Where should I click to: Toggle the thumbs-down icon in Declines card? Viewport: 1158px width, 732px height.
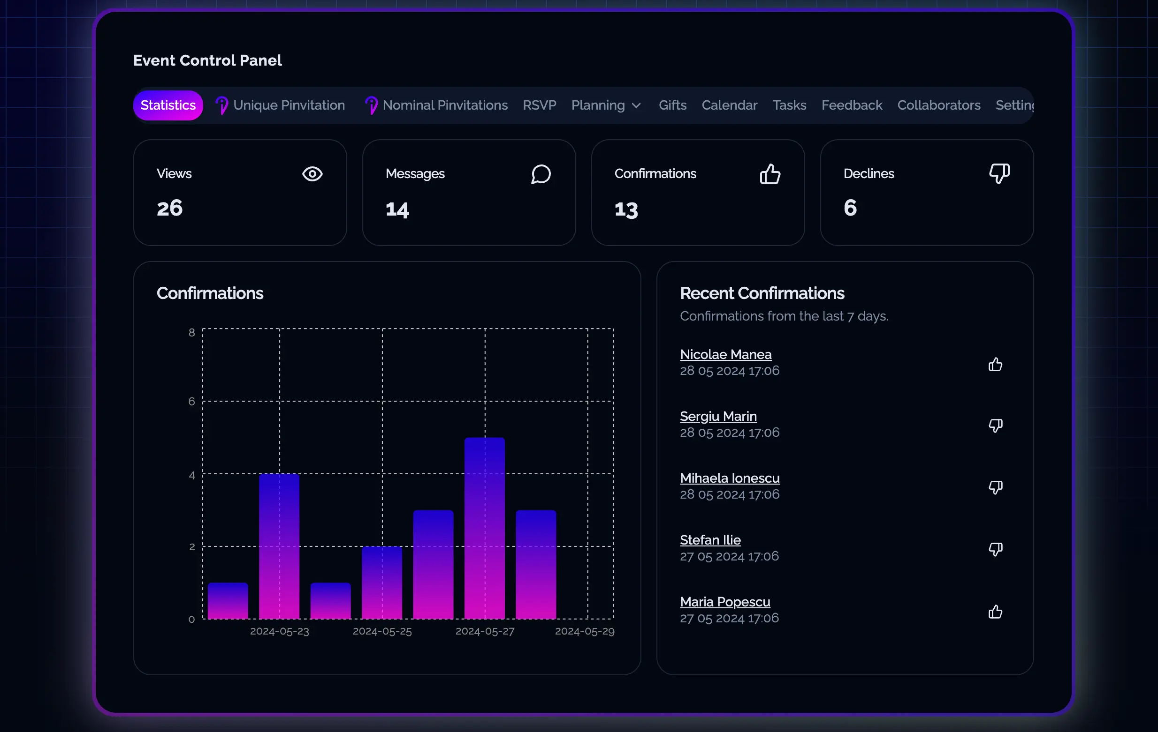coord(998,174)
